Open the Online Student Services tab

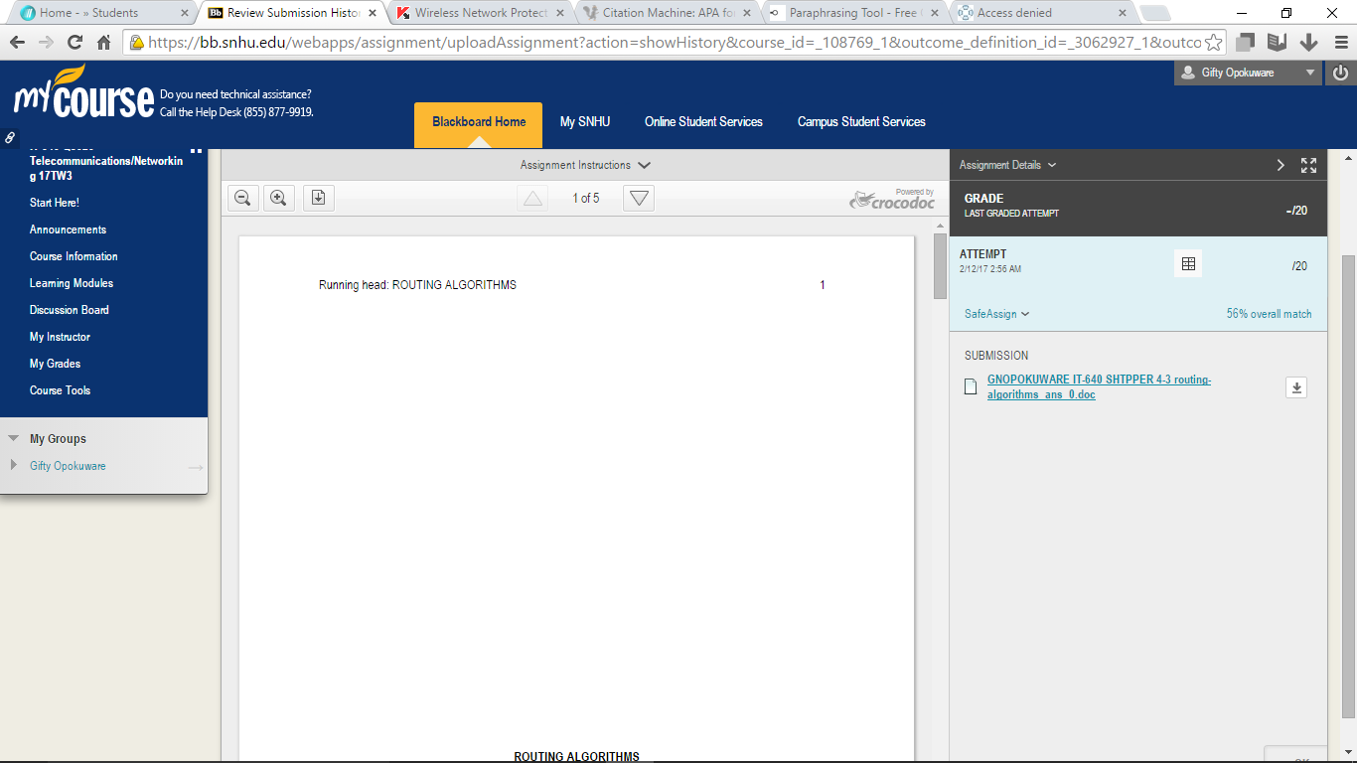pyautogui.click(x=703, y=122)
